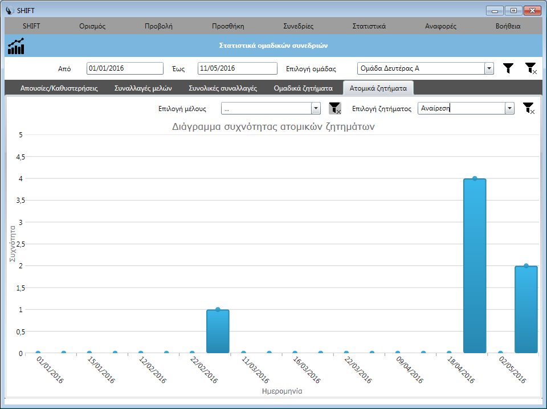
Task: Select the Ομαδικά ζητήματα tab
Action: pos(303,88)
